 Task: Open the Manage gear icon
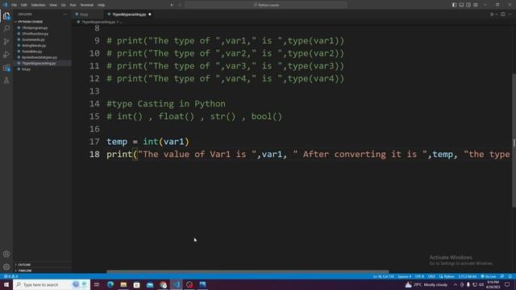point(6,267)
